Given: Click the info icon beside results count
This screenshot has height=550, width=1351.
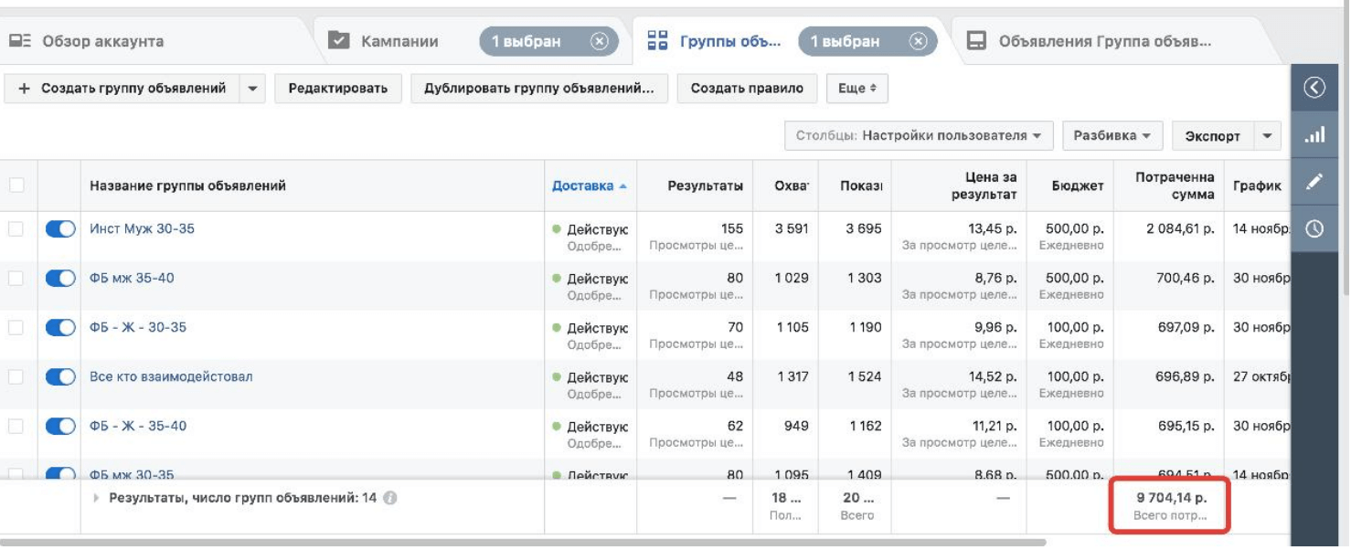Looking at the screenshot, I should 390,499.
